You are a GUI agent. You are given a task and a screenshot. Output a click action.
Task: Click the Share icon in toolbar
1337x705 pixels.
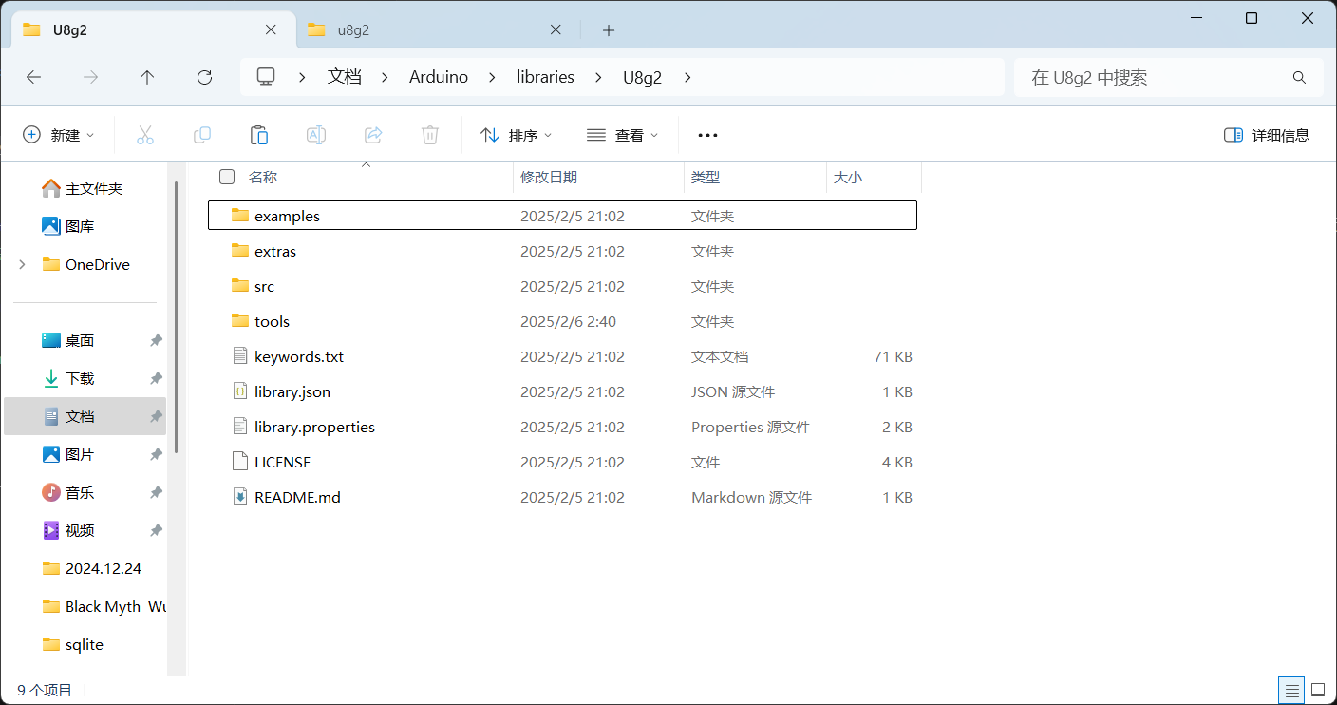373,135
